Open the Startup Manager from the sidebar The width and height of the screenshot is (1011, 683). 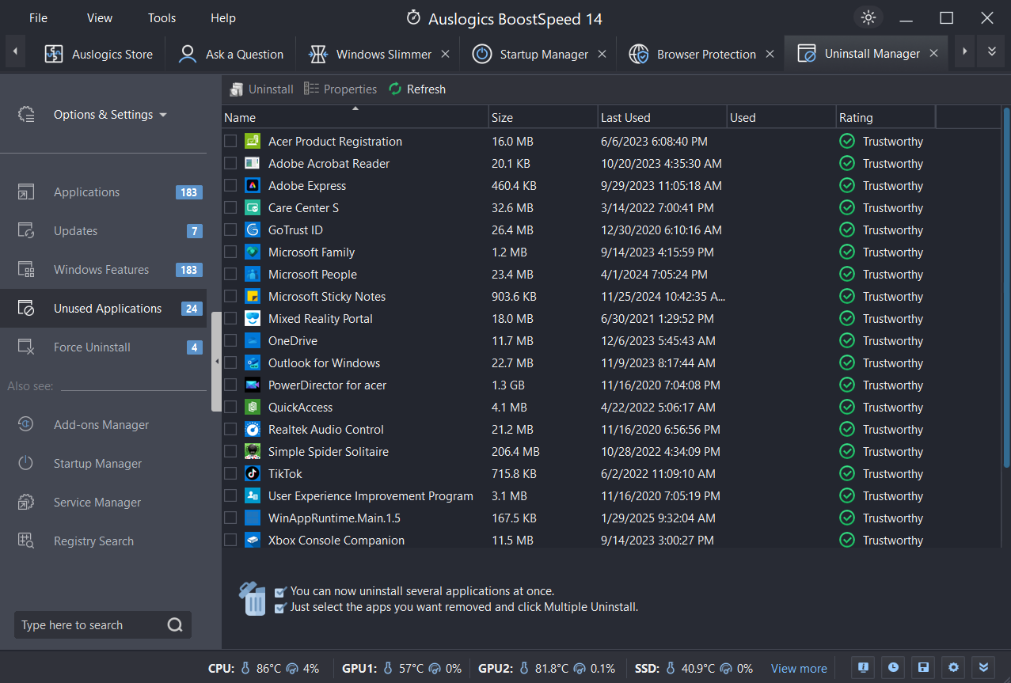(x=97, y=463)
